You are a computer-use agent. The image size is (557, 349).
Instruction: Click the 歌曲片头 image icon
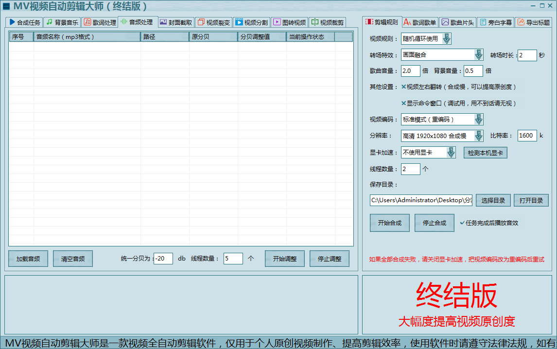[445, 22]
